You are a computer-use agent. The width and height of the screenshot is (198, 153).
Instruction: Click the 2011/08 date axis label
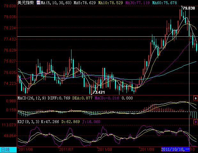[x=105, y=149]
